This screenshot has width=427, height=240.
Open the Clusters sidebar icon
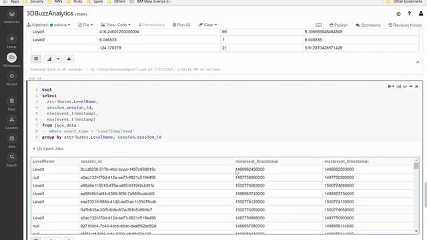pos(11,120)
